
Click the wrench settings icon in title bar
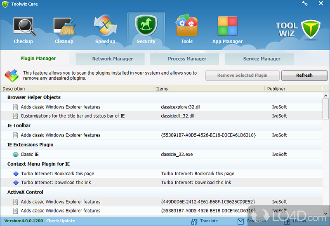(305, 3)
